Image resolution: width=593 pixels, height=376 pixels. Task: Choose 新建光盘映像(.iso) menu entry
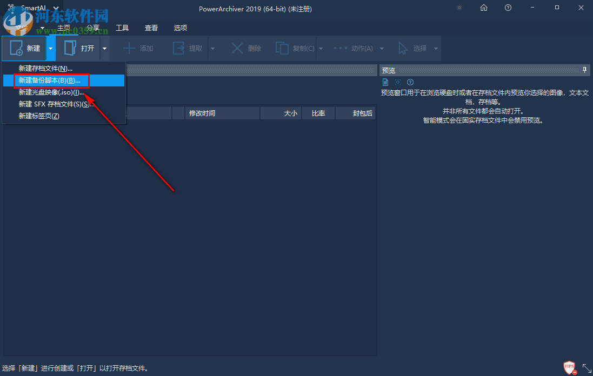coord(51,92)
